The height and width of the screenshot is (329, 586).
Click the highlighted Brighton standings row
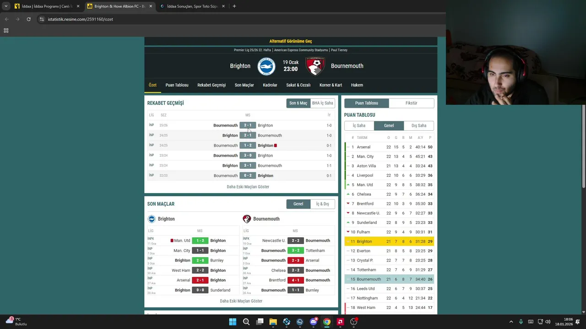[389, 241]
